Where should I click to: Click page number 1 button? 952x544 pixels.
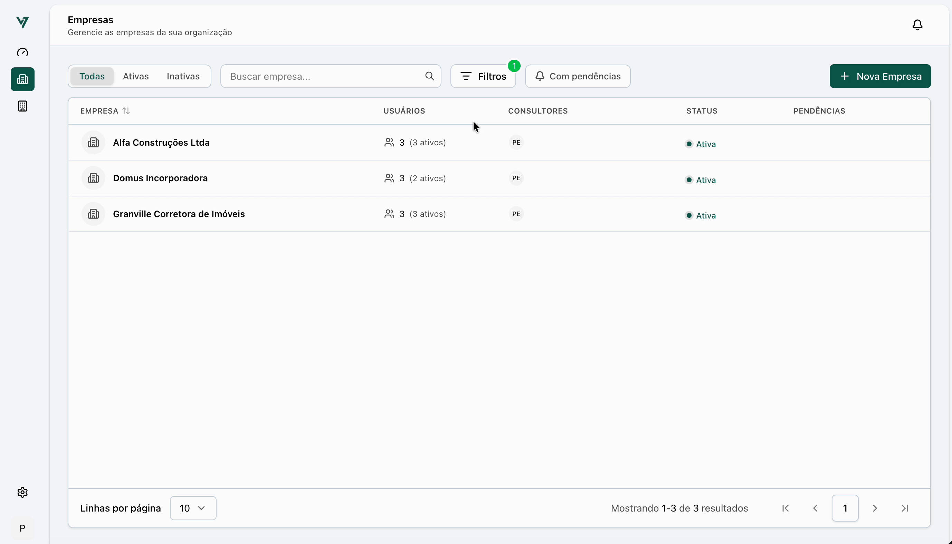(x=845, y=508)
